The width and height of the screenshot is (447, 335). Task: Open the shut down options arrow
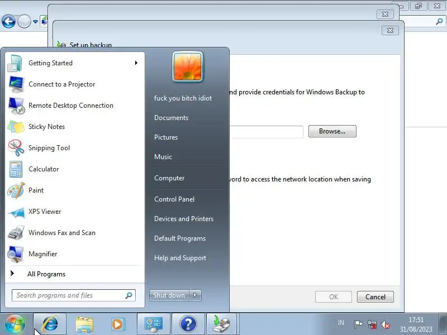(195, 295)
